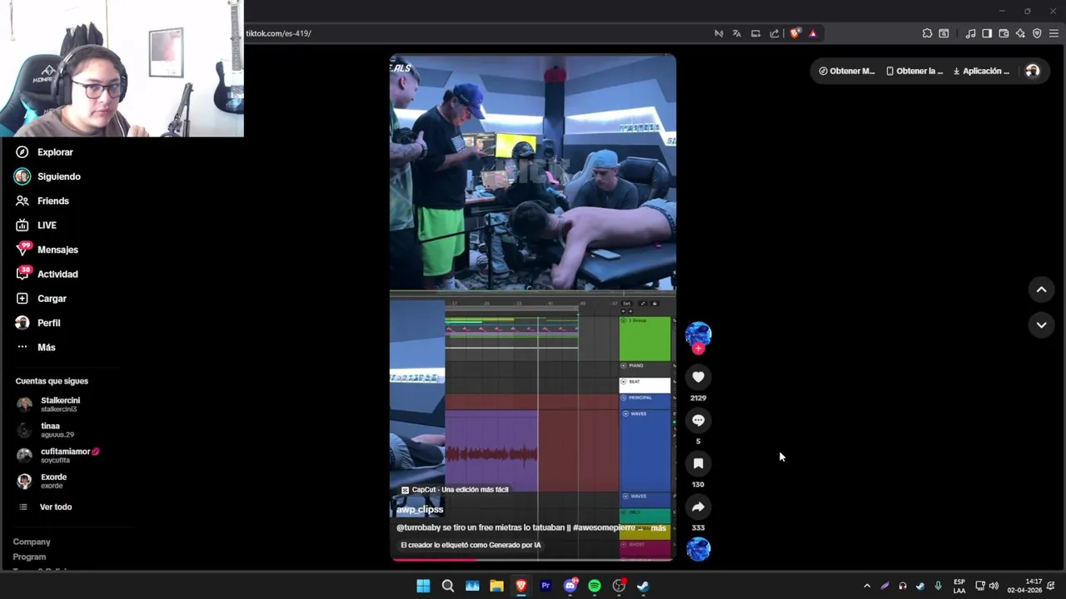Open Adobe Premiere Pro from the taskbar

point(545,586)
